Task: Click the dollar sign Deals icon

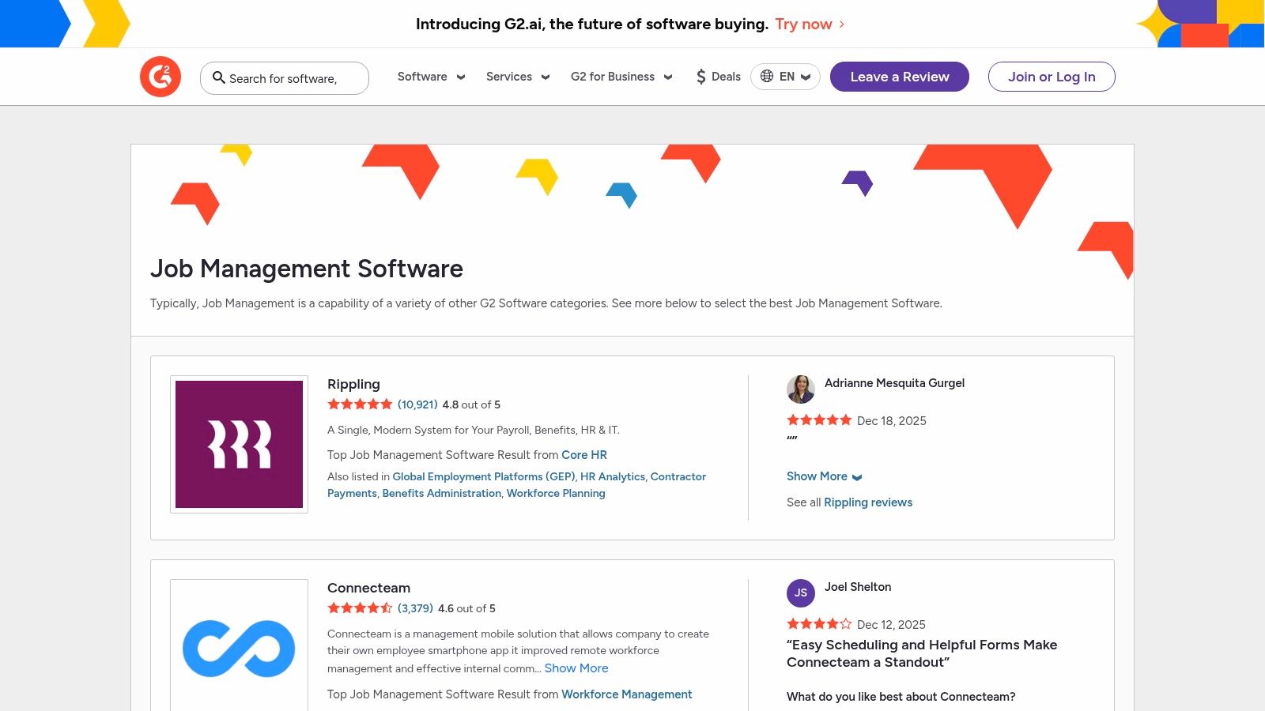Action: pos(700,77)
